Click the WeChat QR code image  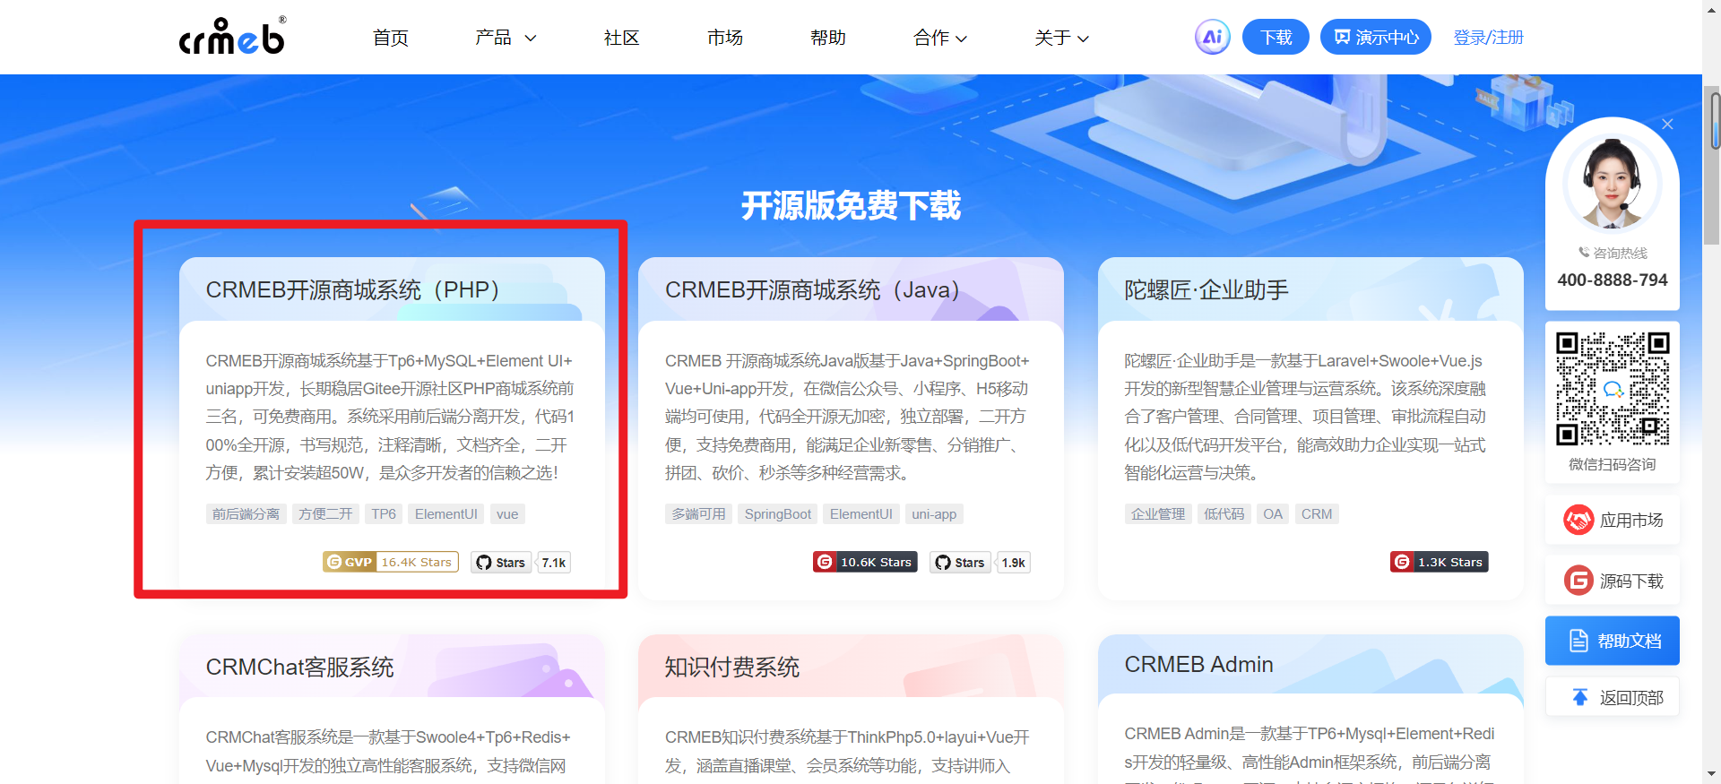click(1612, 388)
